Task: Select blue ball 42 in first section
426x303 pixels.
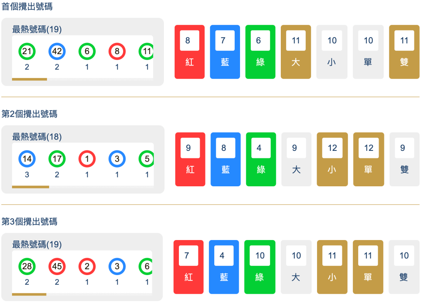Action: (57, 52)
